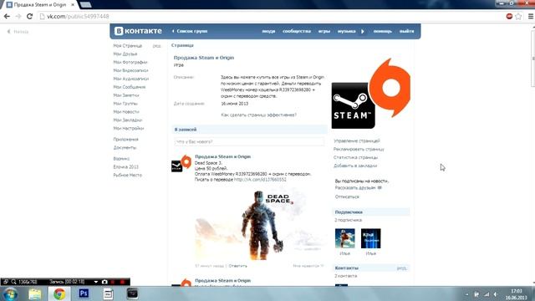Viewport: 535px width, 301px height.
Task: Click Как сделать страницу эффективнее link
Action: coord(258,115)
